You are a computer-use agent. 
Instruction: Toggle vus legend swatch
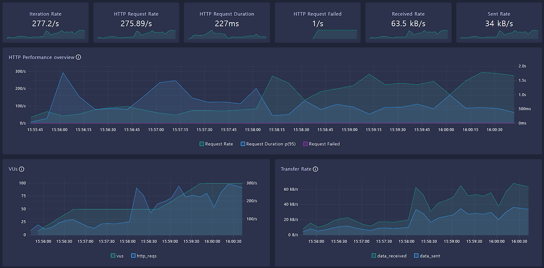(x=113, y=256)
